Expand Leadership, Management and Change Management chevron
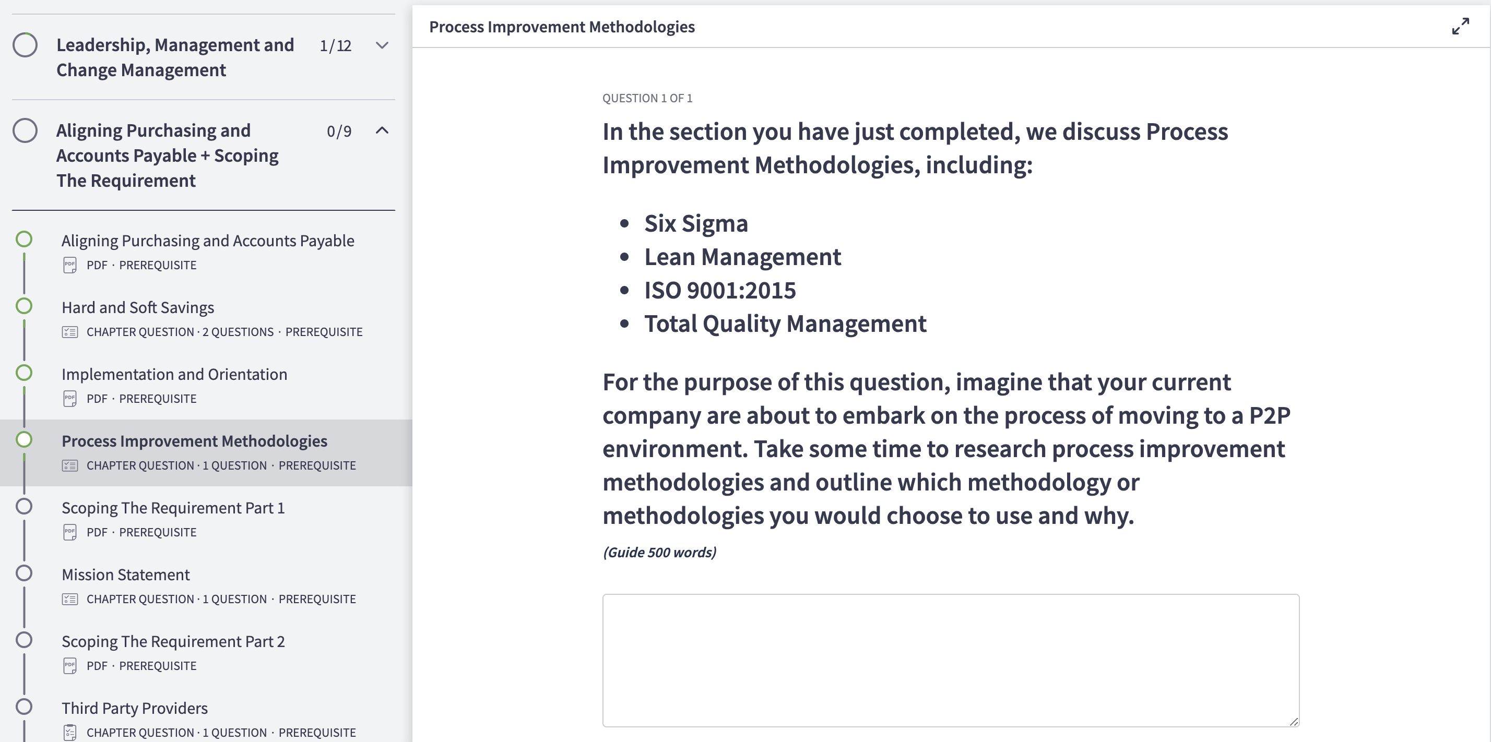This screenshot has width=1491, height=742. tap(382, 45)
